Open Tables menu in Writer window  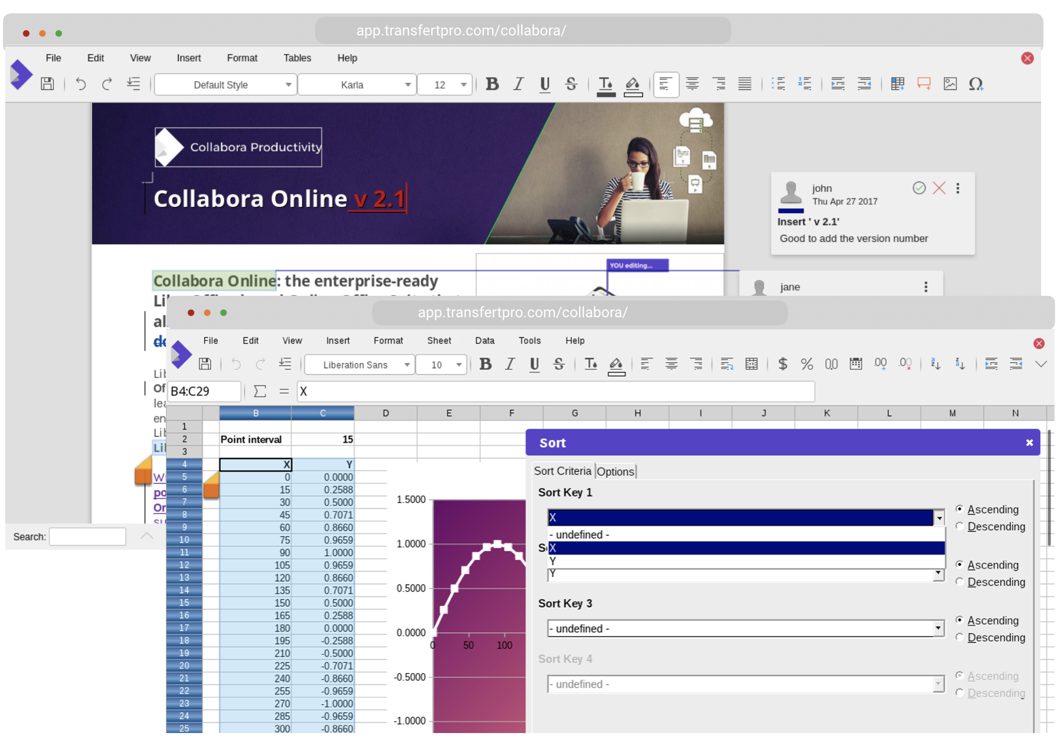tap(297, 58)
